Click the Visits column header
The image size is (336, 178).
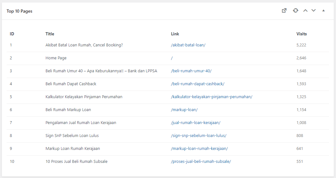[302, 34]
